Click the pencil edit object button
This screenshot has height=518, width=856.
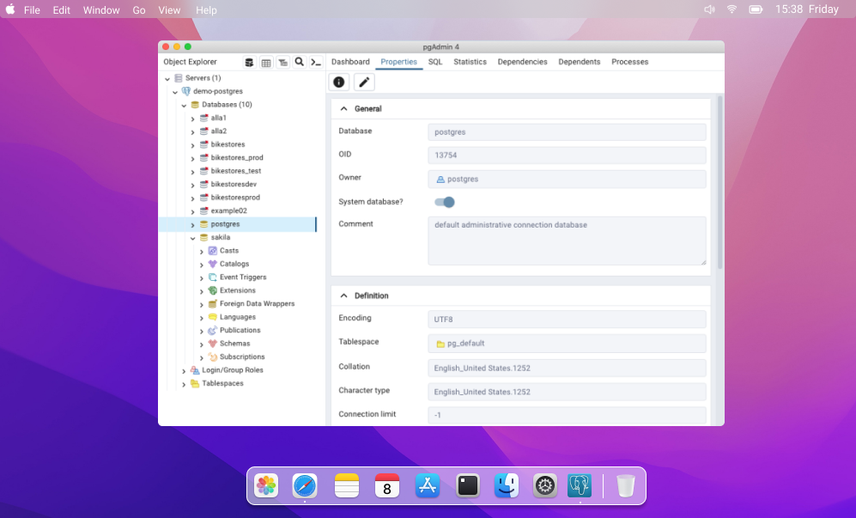pyautogui.click(x=364, y=82)
